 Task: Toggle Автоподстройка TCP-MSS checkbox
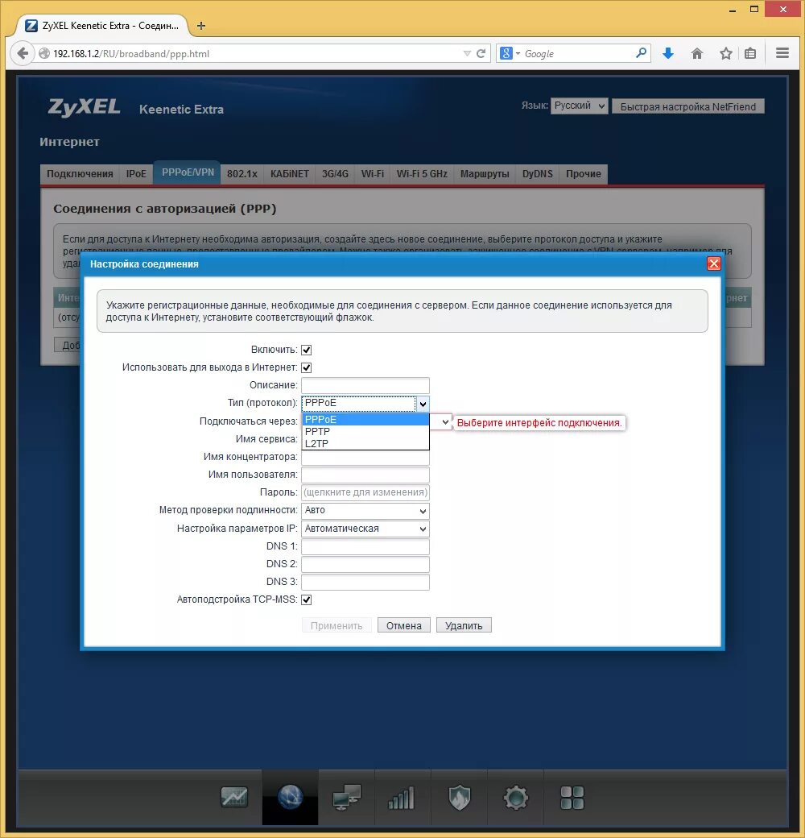(x=307, y=599)
